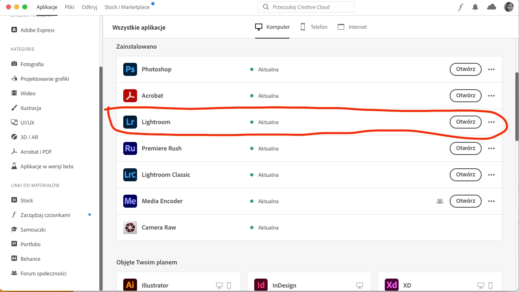
Task: Click the Lightroom Lr icon
Action: (130, 122)
